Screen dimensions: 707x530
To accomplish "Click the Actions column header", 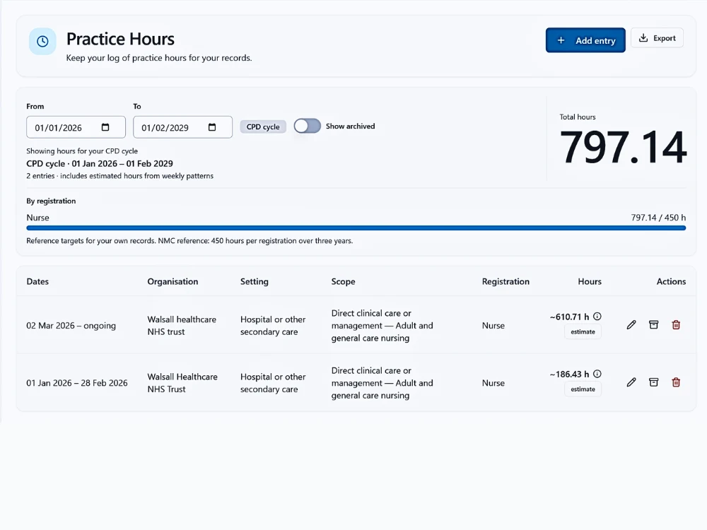I will [671, 282].
